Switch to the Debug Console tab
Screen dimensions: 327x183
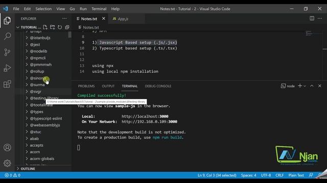click(158, 86)
